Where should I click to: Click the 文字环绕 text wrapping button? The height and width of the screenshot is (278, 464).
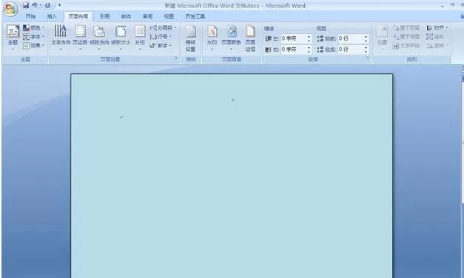point(408,46)
